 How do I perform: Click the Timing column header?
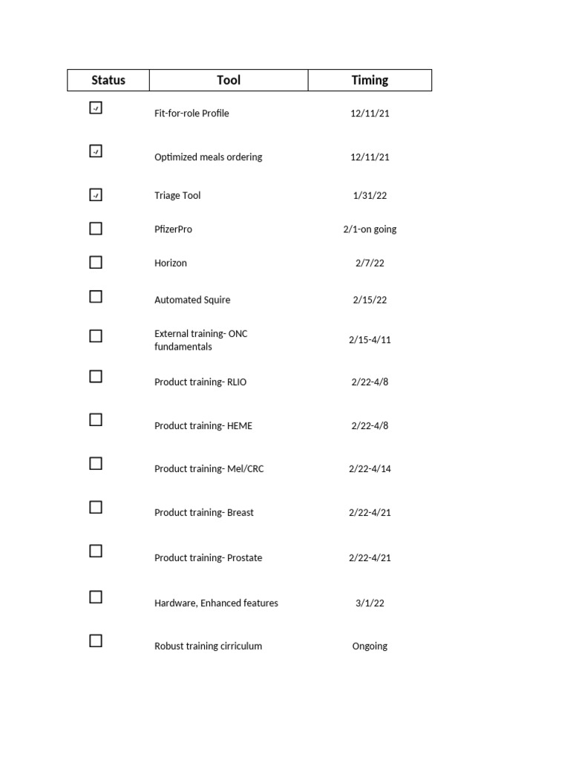point(370,80)
